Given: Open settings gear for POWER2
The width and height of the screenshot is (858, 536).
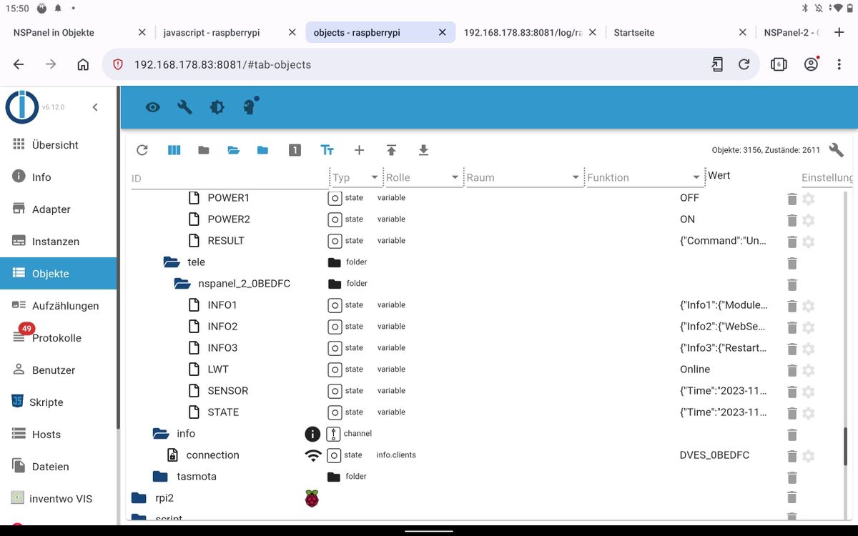Looking at the screenshot, I should pos(809,220).
